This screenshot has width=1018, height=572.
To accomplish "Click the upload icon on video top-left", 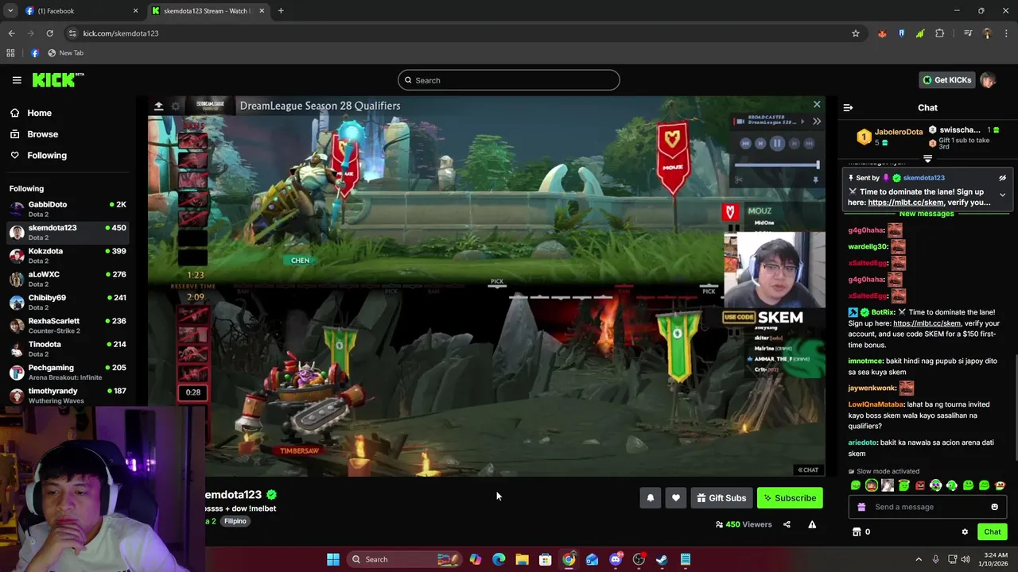I will click(158, 106).
